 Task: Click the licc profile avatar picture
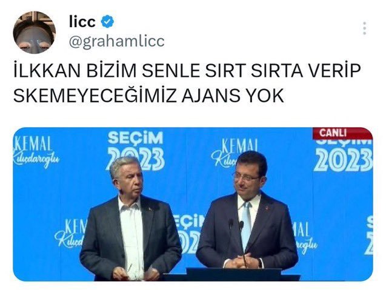point(34,32)
